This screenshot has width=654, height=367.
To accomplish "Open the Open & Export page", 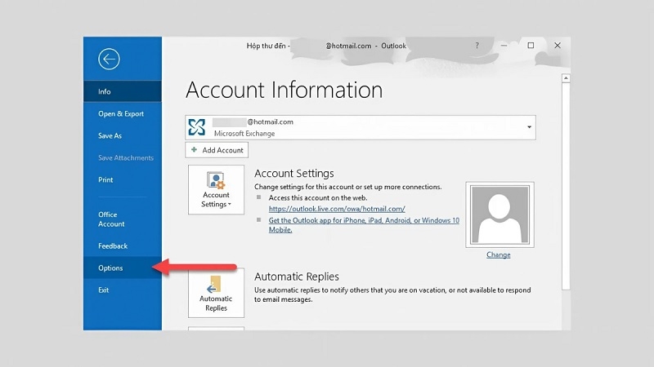I will pos(122,113).
